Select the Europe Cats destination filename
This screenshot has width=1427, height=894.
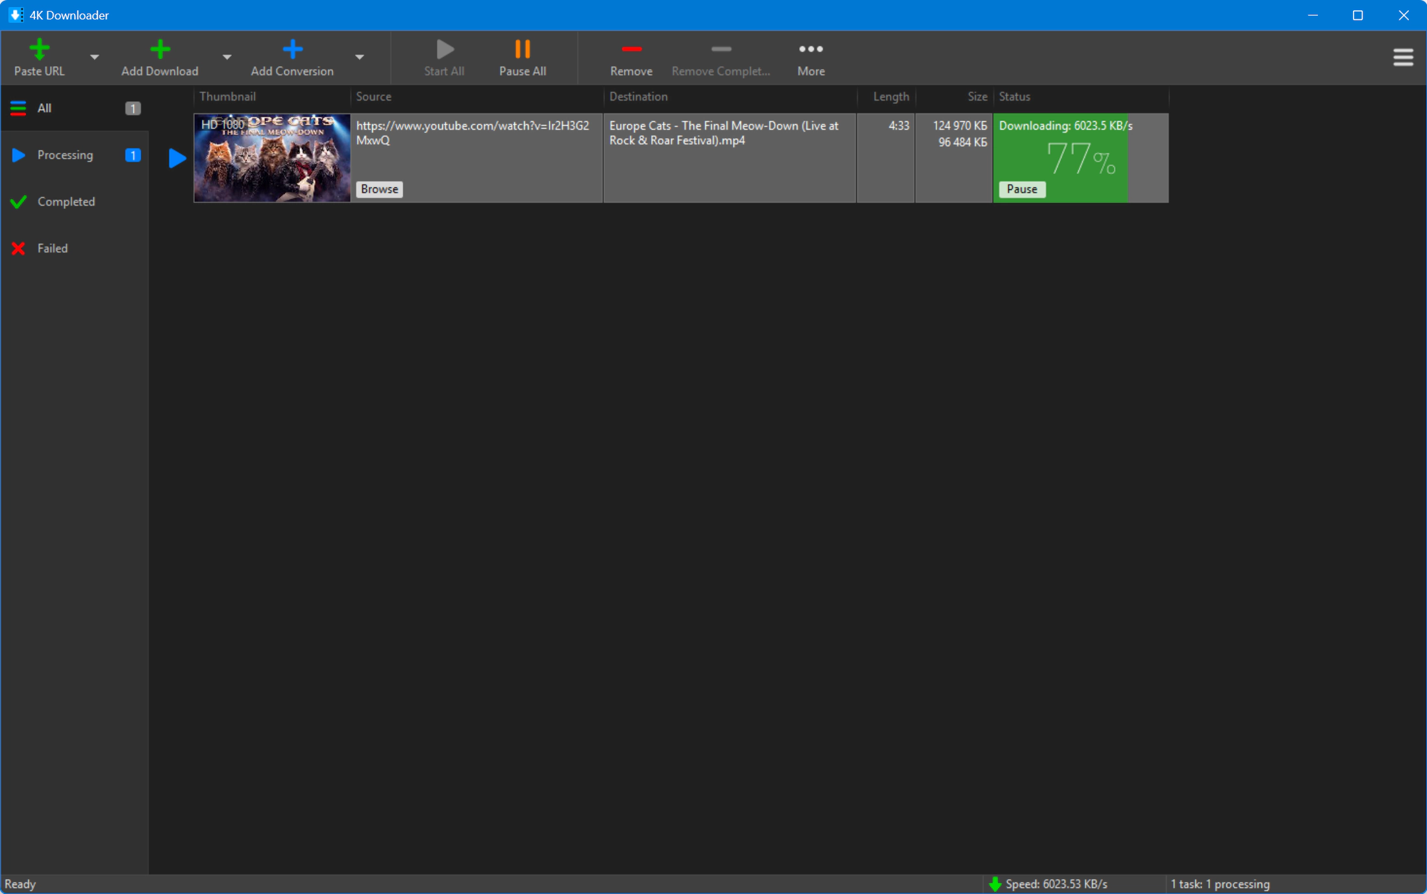724,132
